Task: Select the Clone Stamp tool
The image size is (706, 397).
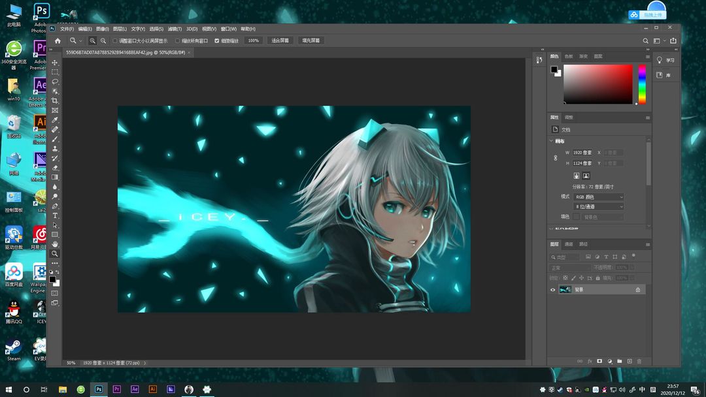Action: tap(55, 148)
